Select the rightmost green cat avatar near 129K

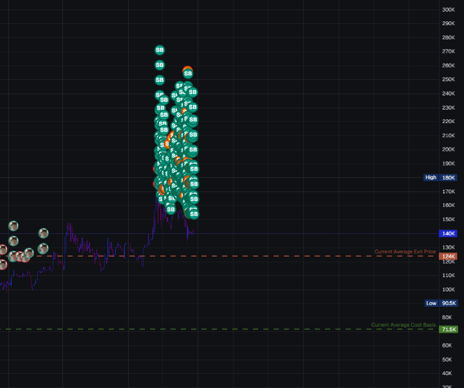(x=43, y=248)
